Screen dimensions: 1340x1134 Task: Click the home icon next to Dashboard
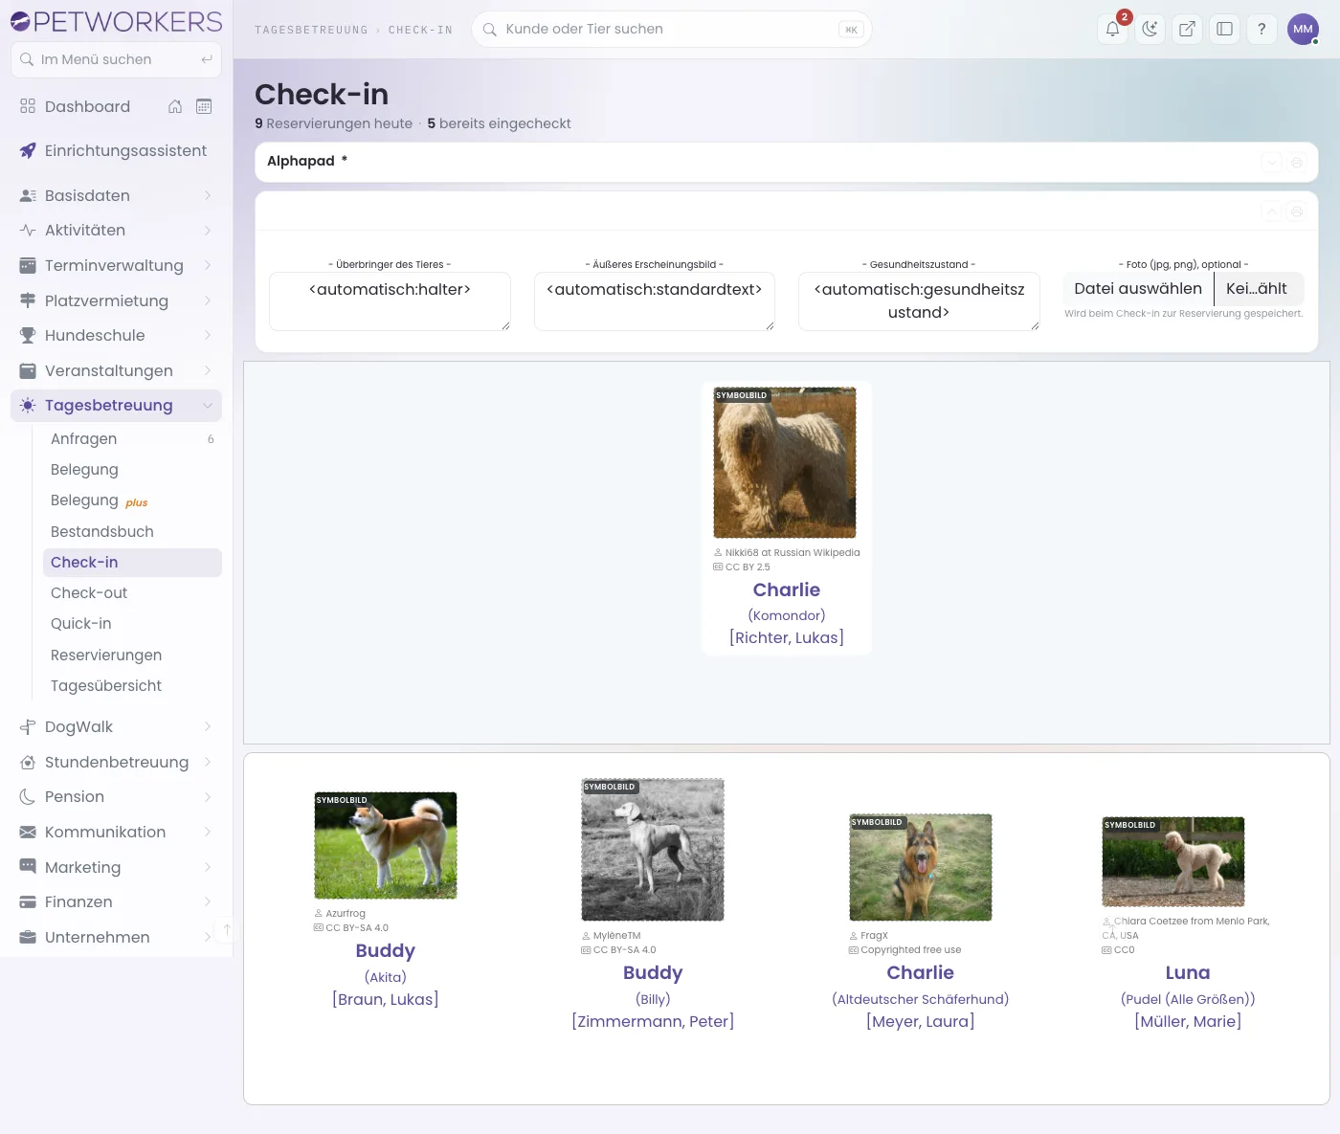[175, 106]
